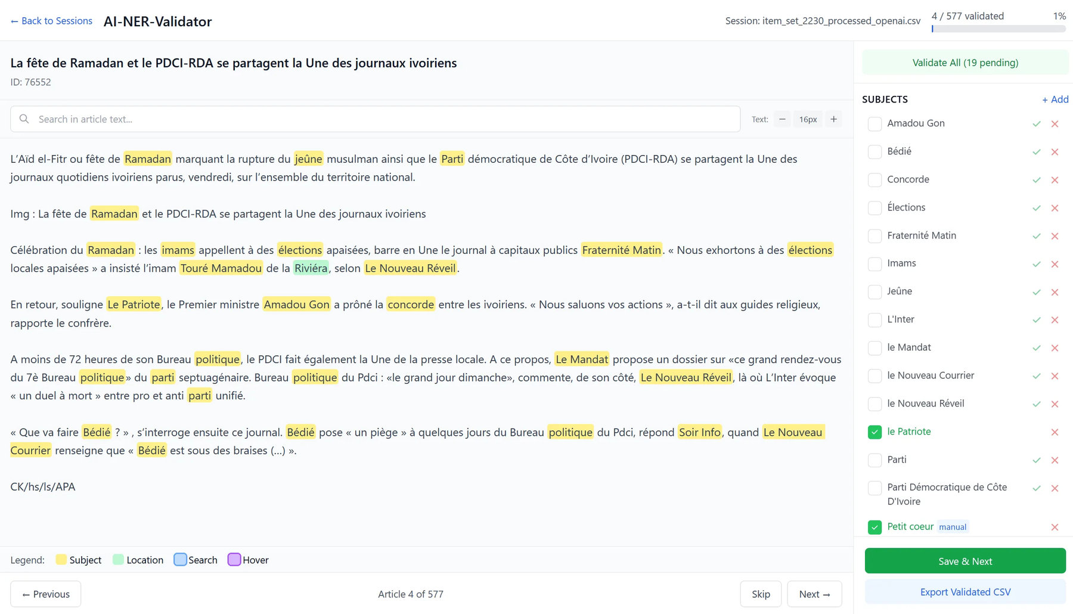The image size is (1073, 614).
Task: Click the Subject legend yellow swatch
Action: (x=61, y=560)
